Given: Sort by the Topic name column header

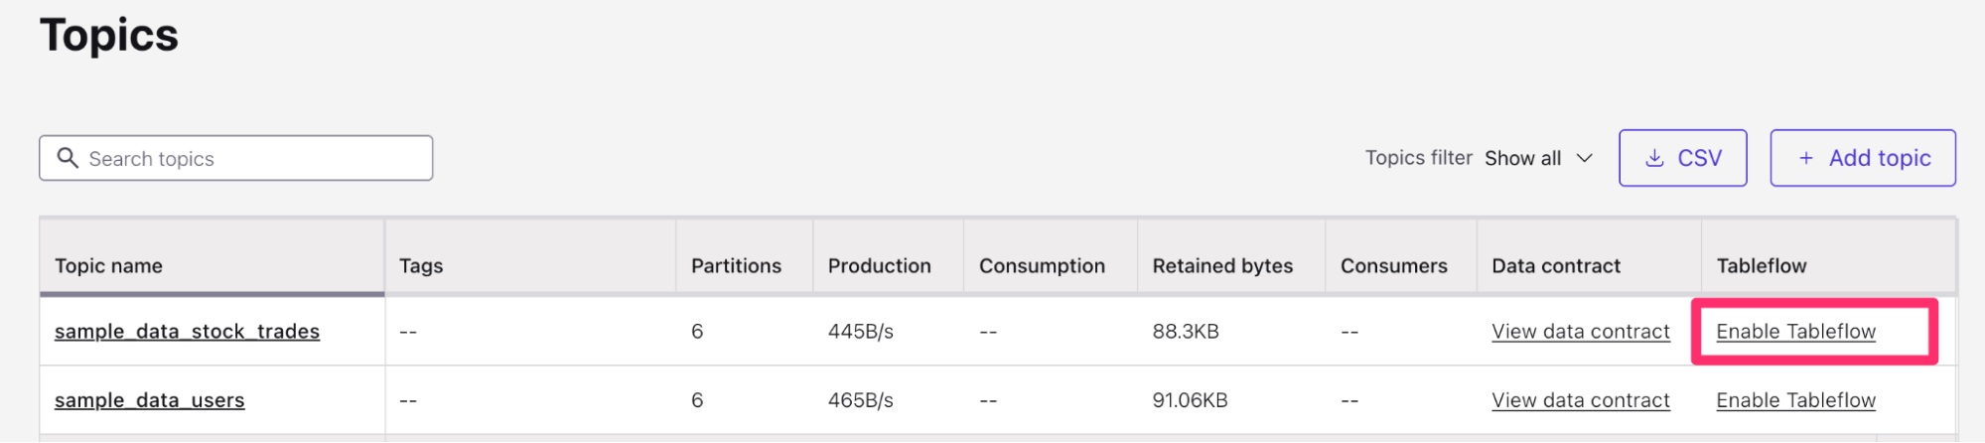Looking at the screenshot, I should (x=108, y=266).
